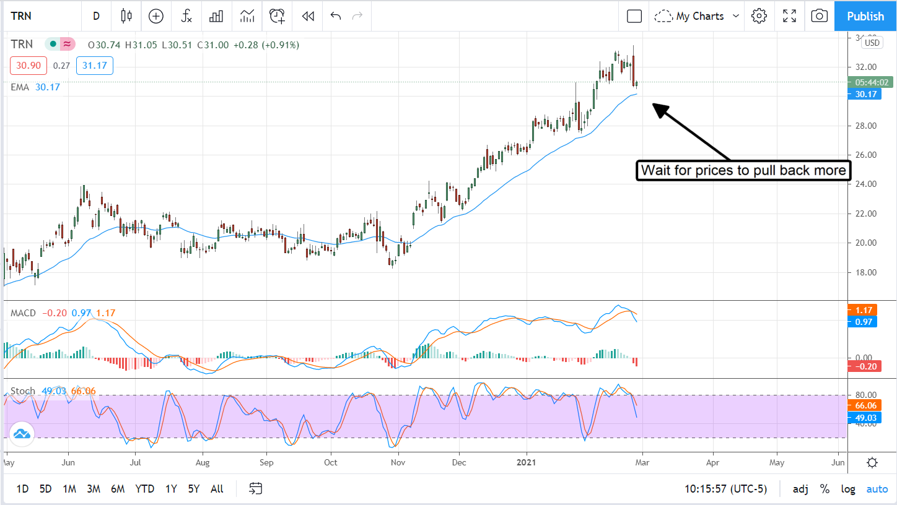The height and width of the screenshot is (505, 897).
Task: Switch to the 1Y date range
Action: pyautogui.click(x=171, y=488)
